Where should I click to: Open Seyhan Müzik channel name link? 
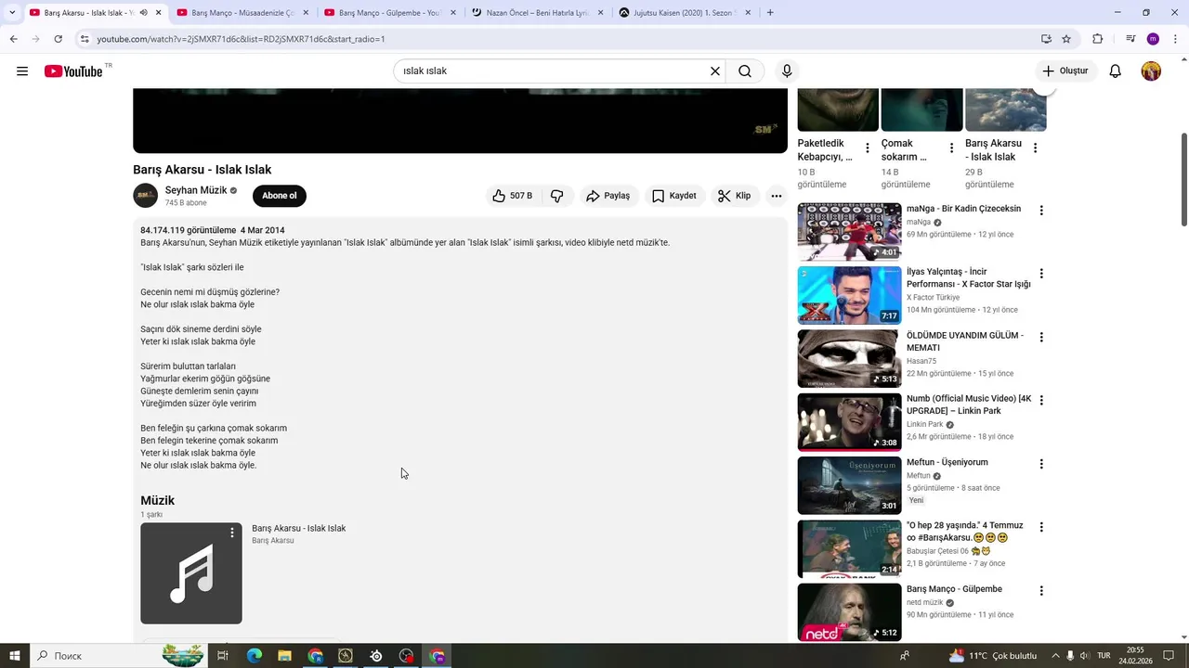(196, 190)
